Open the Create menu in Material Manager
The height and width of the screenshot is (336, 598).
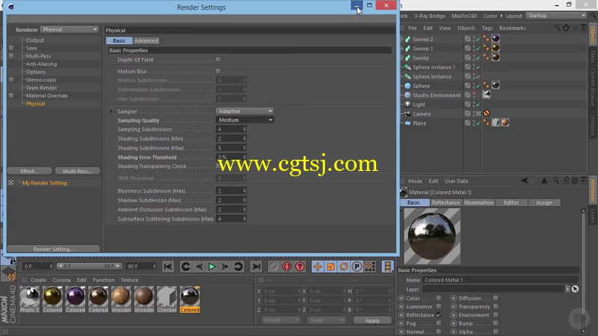[x=39, y=279]
